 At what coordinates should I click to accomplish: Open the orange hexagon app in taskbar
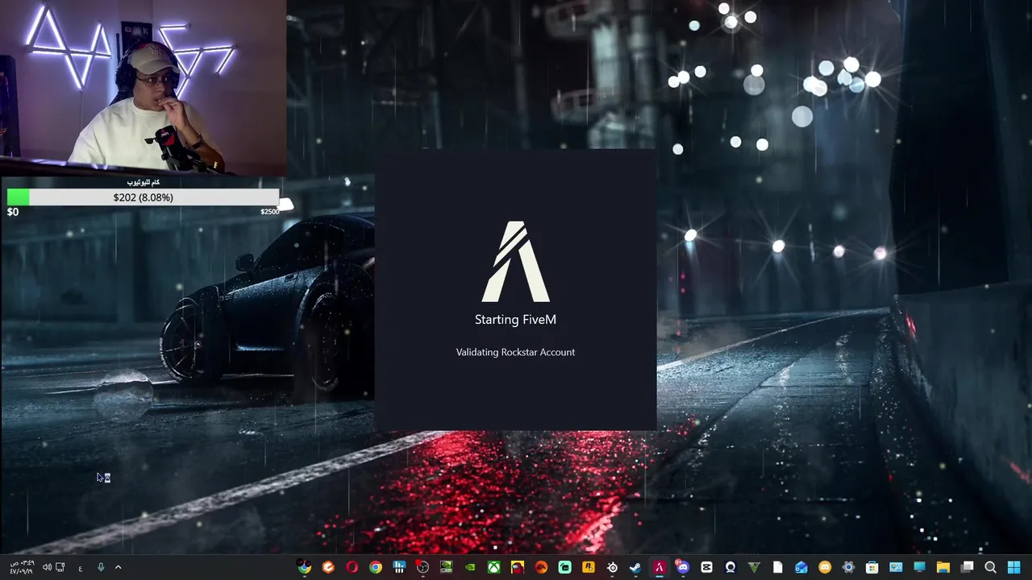tap(328, 567)
